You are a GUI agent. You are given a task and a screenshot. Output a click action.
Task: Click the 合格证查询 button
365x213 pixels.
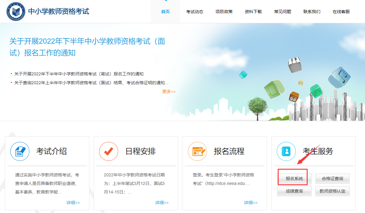pos(332,179)
